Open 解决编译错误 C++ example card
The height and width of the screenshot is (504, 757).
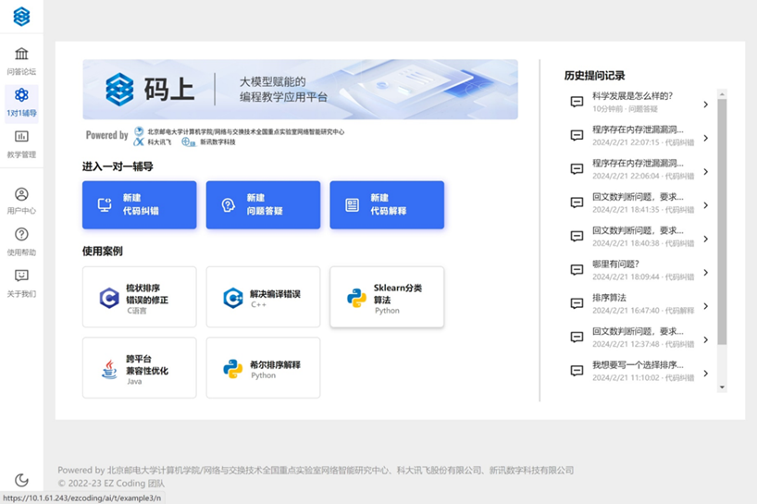pyautogui.click(x=263, y=297)
